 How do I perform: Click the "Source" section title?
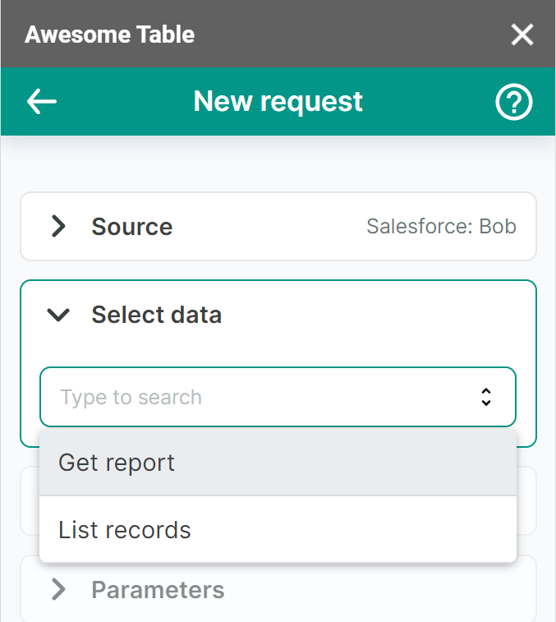131,227
